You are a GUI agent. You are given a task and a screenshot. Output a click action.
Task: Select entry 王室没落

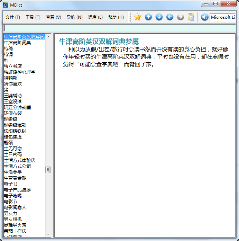coord(13,101)
